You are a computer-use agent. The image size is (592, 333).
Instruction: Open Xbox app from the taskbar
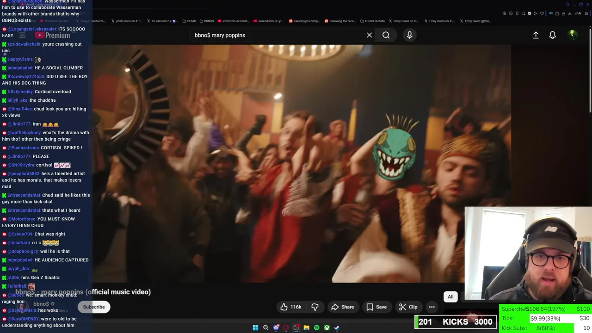[x=327, y=327]
